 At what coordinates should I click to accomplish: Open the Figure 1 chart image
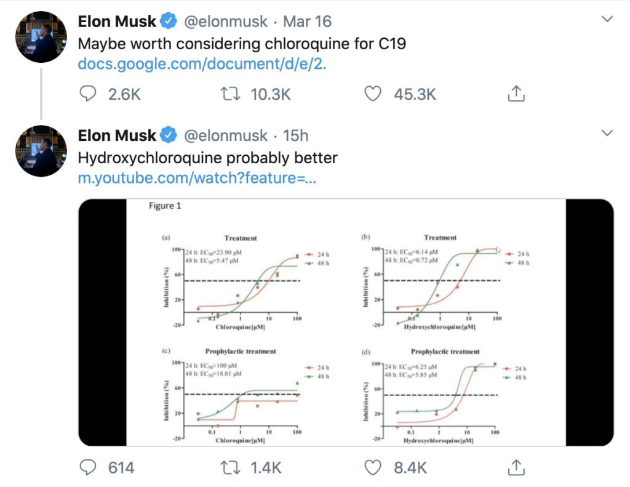[x=346, y=322]
